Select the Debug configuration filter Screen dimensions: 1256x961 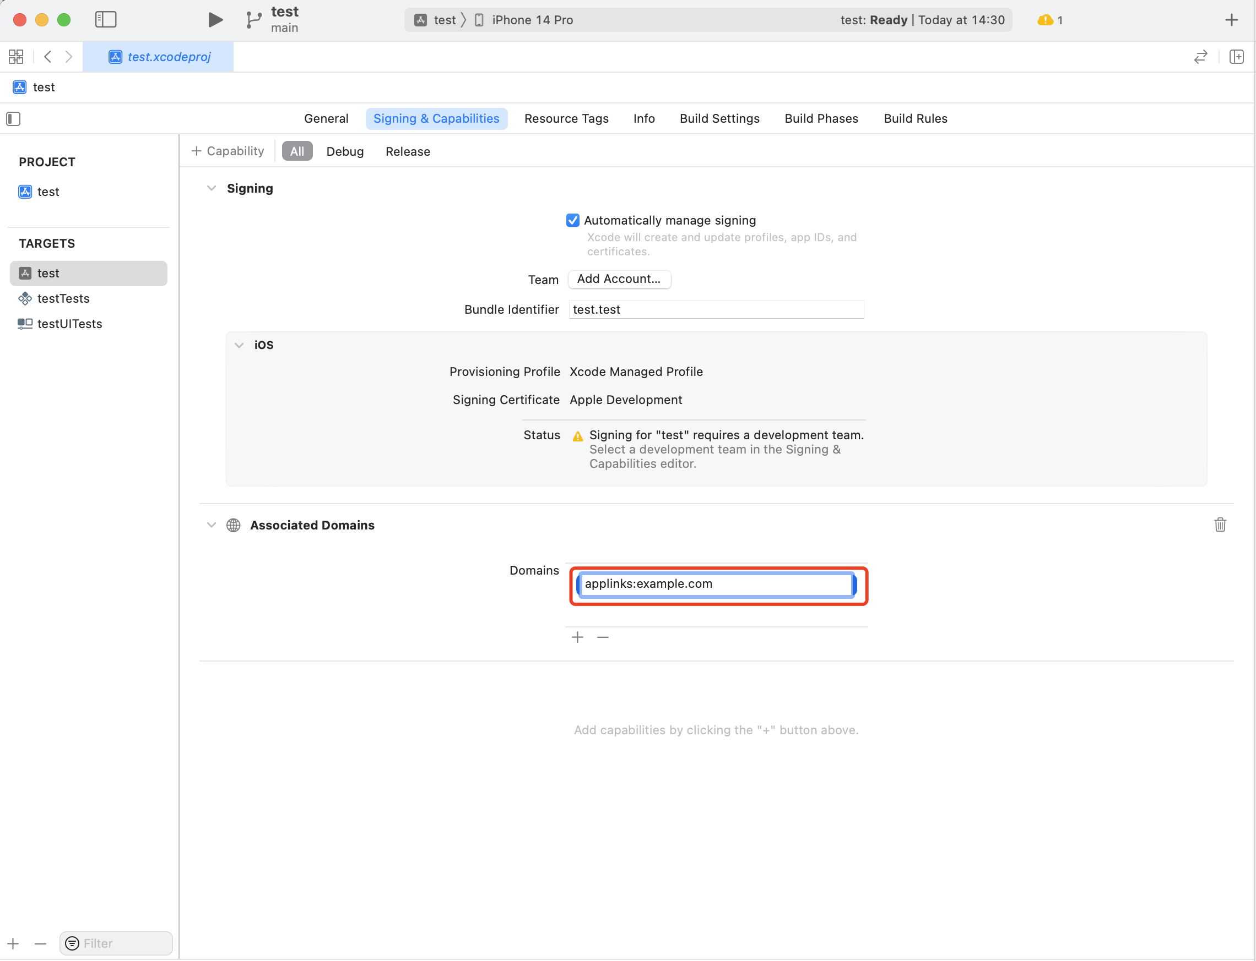tap(345, 151)
